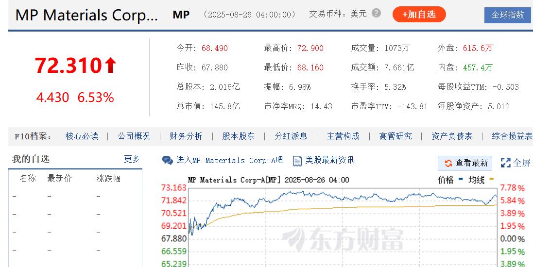The height and width of the screenshot is (267, 533).
Task: Click 最高价 value 72.900
Action: click(x=310, y=48)
